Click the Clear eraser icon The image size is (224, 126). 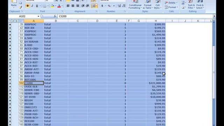click(x=183, y=7)
